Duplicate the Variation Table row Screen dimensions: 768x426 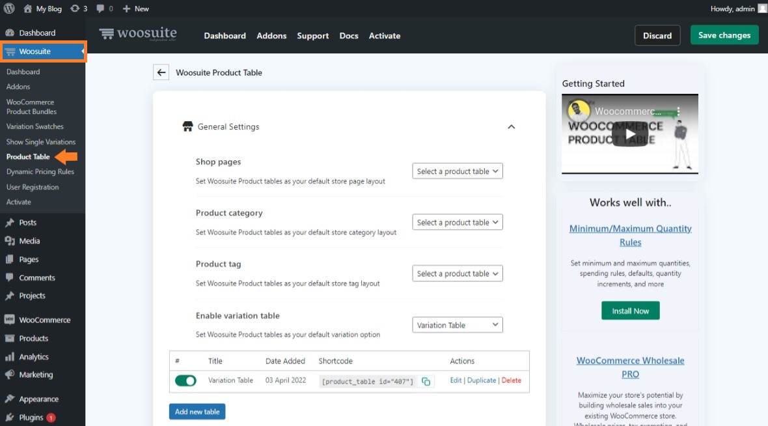pos(482,380)
